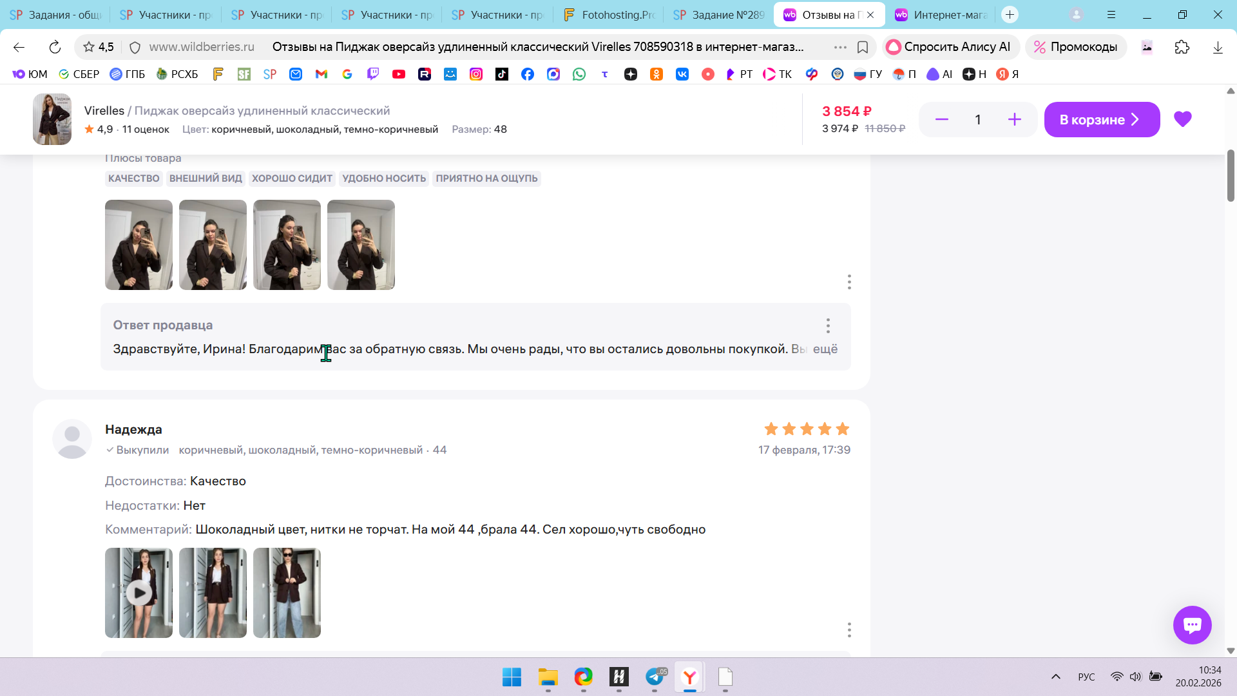Image resolution: width=1237 pixels, height=696 pixels.
Task: Reload the page with refresh icon
Action: click(x=55, y=47)
